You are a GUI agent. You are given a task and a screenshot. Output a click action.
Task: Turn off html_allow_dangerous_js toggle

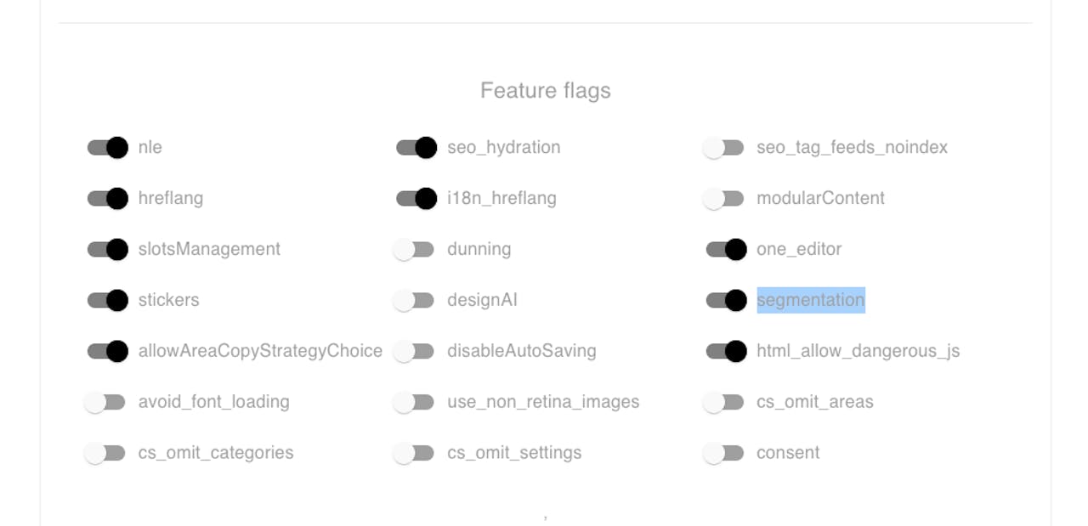coord(726,352)
